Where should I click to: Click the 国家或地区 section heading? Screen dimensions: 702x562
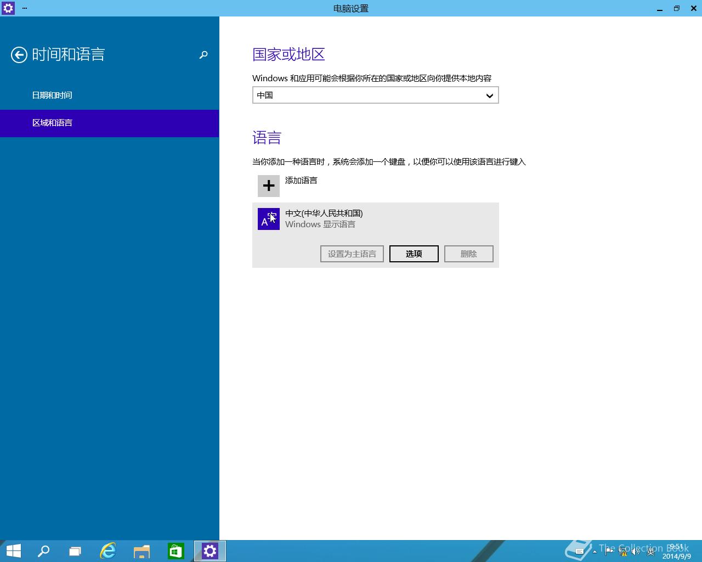point(288,54)
